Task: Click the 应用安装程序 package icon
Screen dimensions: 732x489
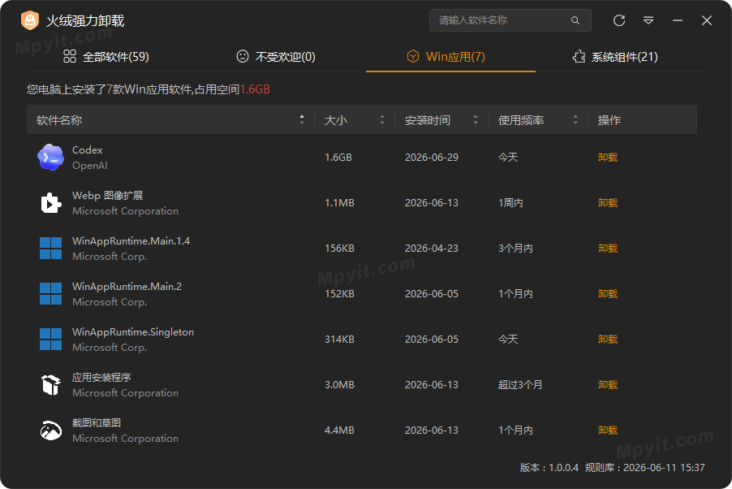Action: point(50,385)
